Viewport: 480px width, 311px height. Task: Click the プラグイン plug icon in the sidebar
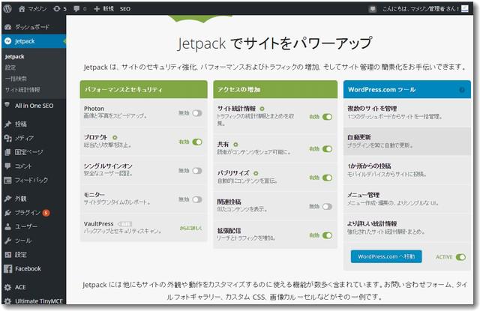coord(8,213)
